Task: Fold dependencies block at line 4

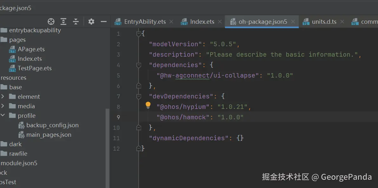Action: pos(139,65)
